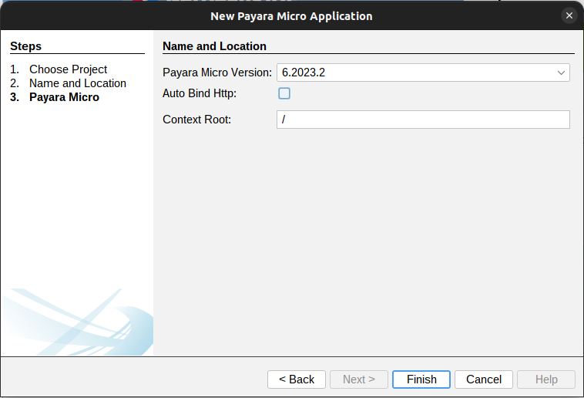Click the dialog title bar text
Viewport: 584px width, 398px height.
click(x=291, y=15)
